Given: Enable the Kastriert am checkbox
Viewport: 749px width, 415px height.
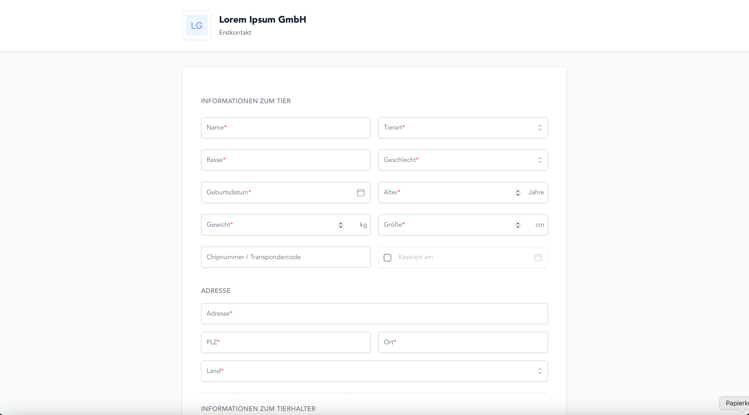Looking at the screenshot, I should pyautogui.click(x=387, y=257).
